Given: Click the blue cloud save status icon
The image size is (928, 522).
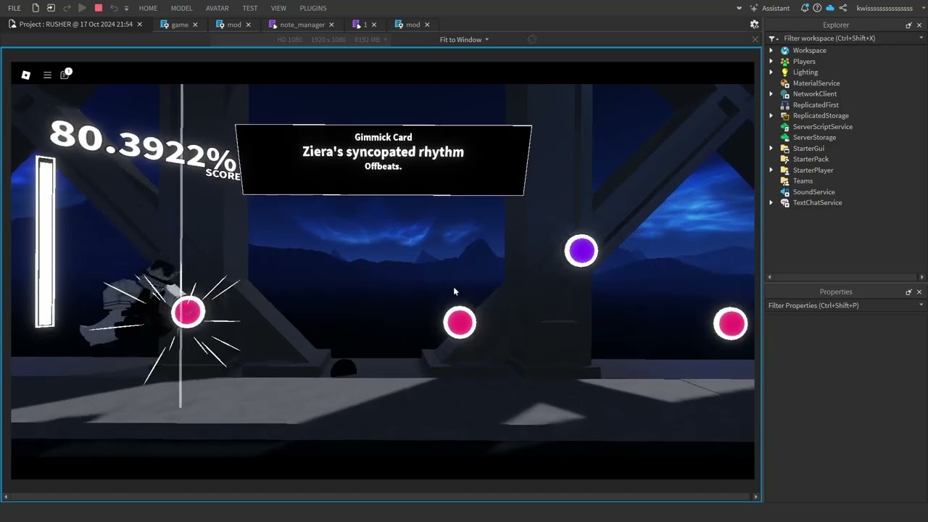Looking at the screenshot, I should coord(830,8).
